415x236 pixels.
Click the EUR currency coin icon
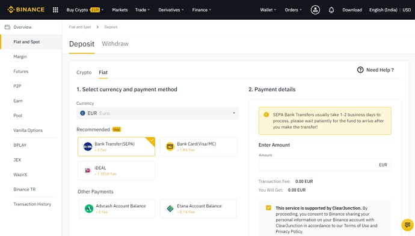[82, 113]
